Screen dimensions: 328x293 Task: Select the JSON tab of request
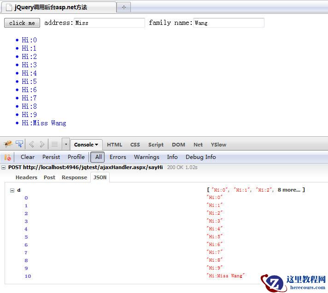pos(100,177)
